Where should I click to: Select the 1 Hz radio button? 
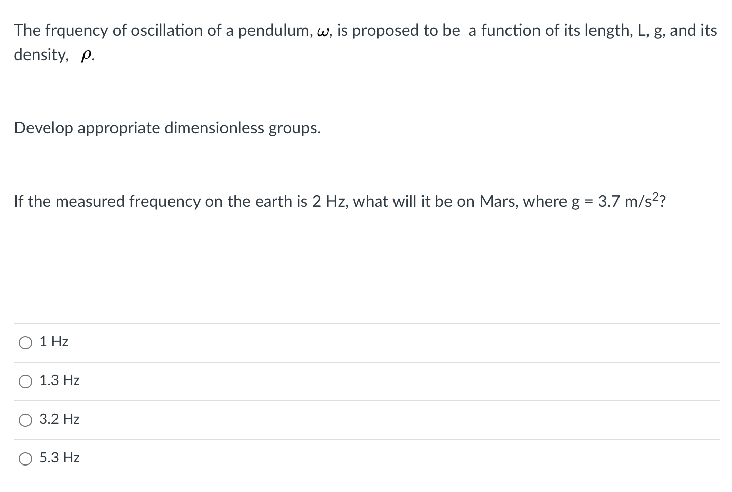25,343
